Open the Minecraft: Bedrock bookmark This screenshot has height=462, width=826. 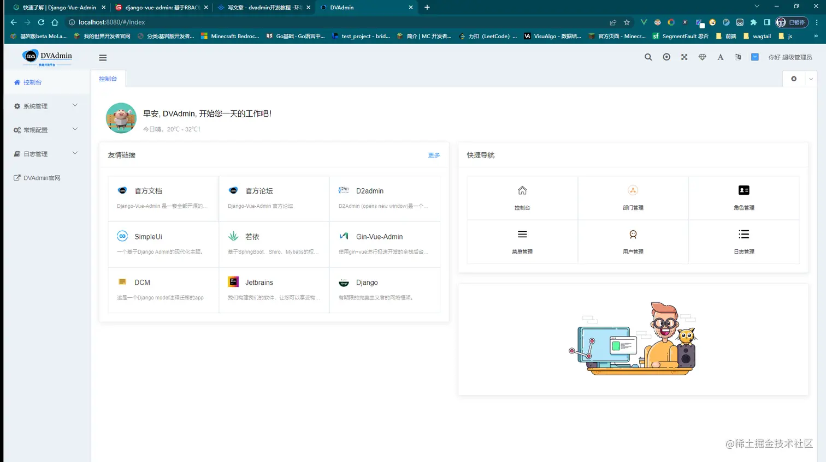[230, 36]
